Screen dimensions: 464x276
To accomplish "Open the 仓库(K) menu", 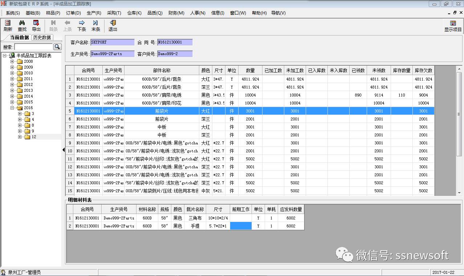I will pos(134,13).
